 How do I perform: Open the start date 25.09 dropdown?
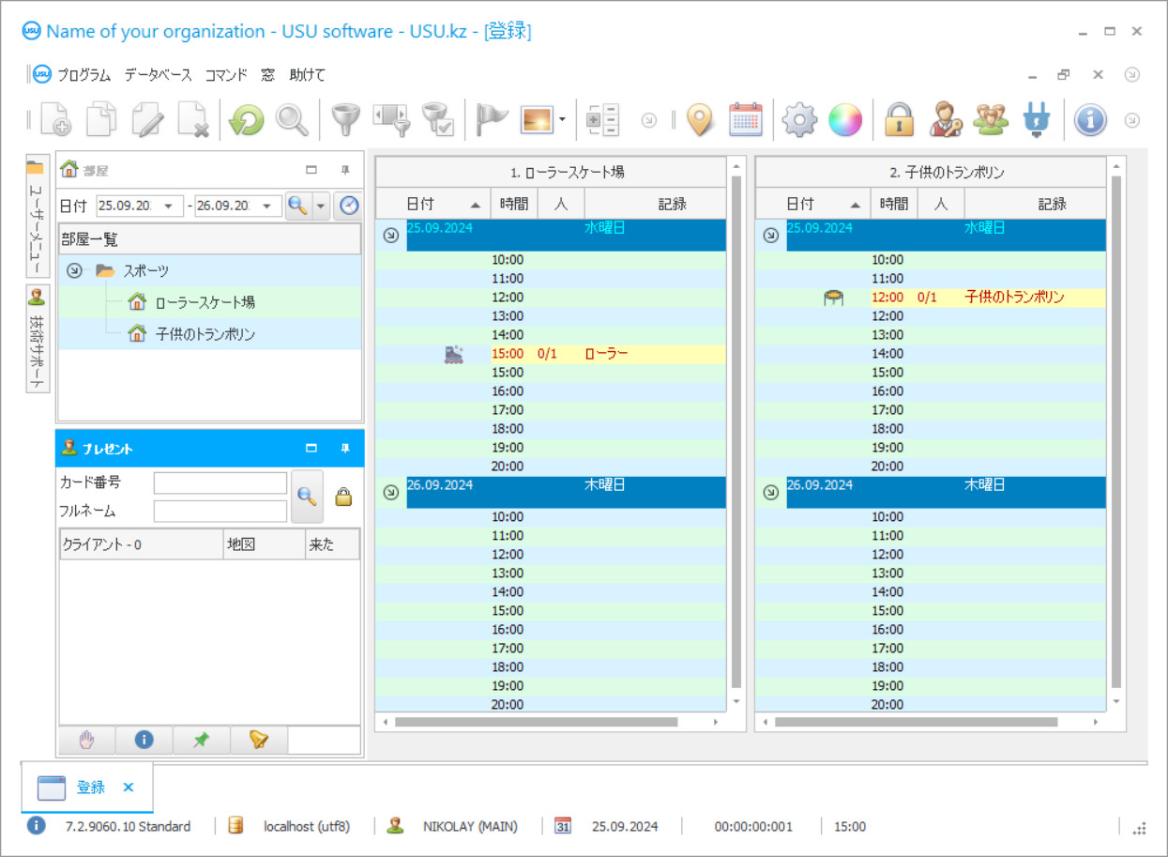(x=169, y=207)
